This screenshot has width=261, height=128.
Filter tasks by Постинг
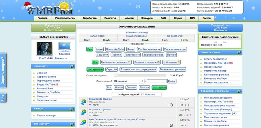click(x=116, y=55)
